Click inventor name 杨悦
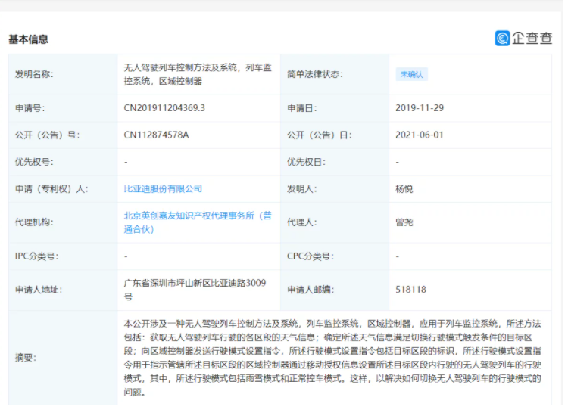Viewport: 568px width, 416px height. click(x=404, y=188)
